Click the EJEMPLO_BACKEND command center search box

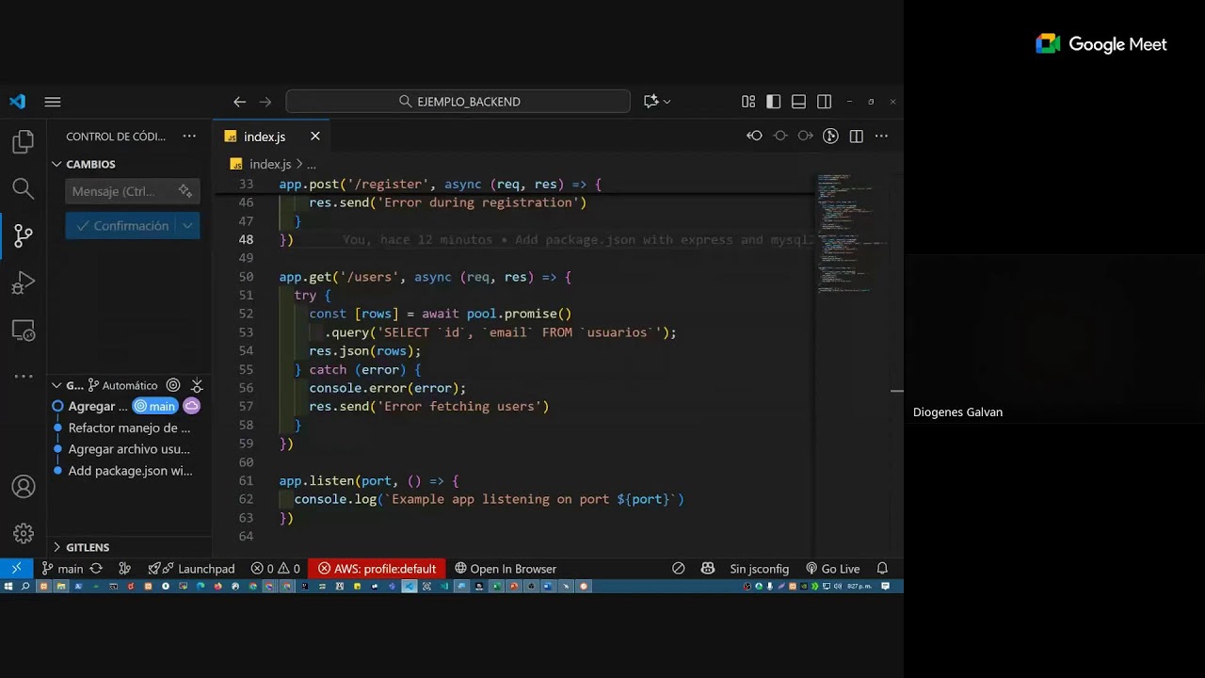pos(458,102)
